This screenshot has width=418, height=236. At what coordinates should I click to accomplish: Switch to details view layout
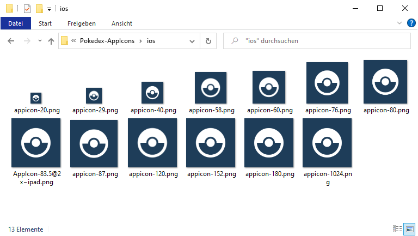point(397,229)
